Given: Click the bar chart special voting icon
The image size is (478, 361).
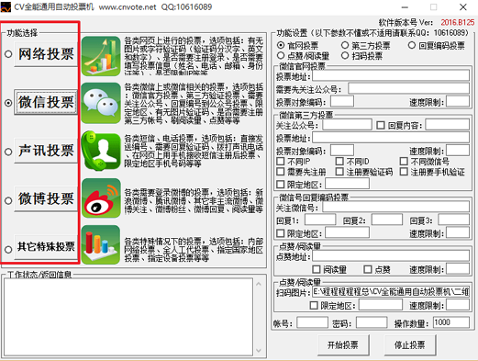Looking at the screenshot, I should pyautogui.click(x=101, y=244).
